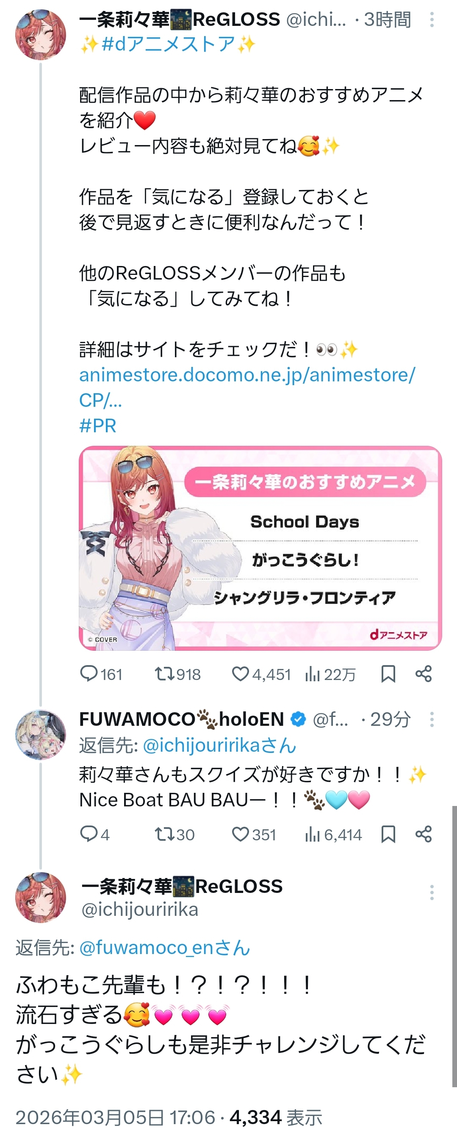Screen dimensions: 457x1136
Task: Open three-dot menu on bottom 一条莉々華 reply
Action: pyautogui.click(x=432, y=892)
